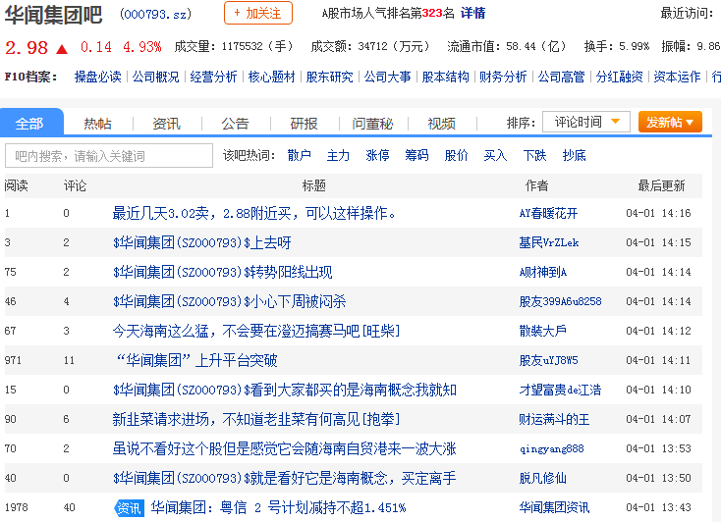This screenshot has width=721, height=522.
Task: Open post about 小心下周被闷杀
Action: click(230, 301)
